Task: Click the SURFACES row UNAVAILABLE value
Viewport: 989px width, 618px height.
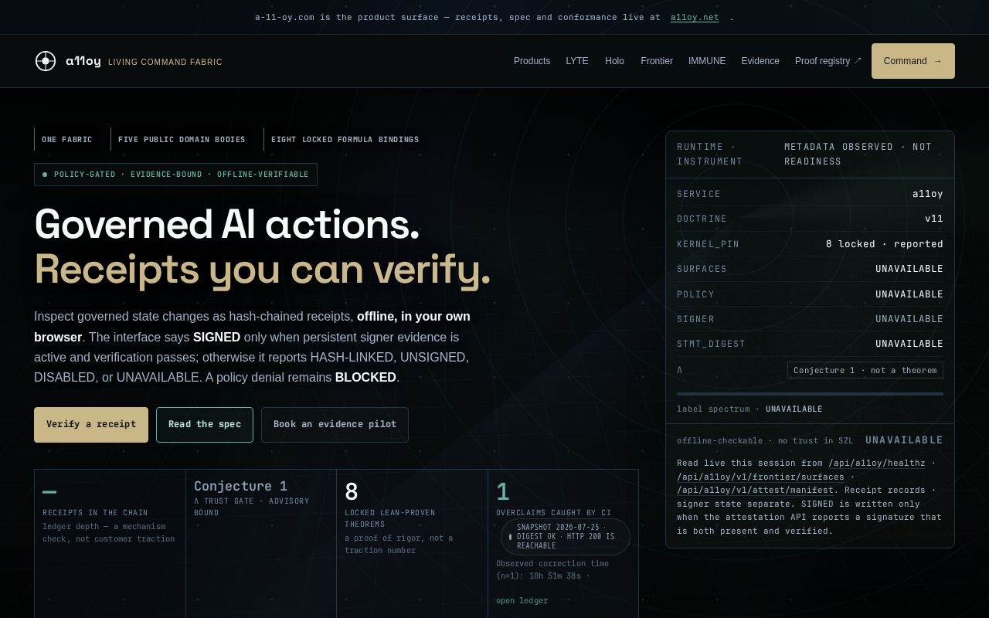Action: click(909, 269)
